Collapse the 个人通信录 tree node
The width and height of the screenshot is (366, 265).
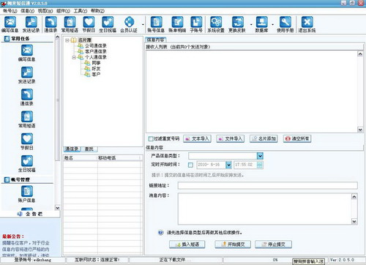pyautogui.click(x=74, y=57)
